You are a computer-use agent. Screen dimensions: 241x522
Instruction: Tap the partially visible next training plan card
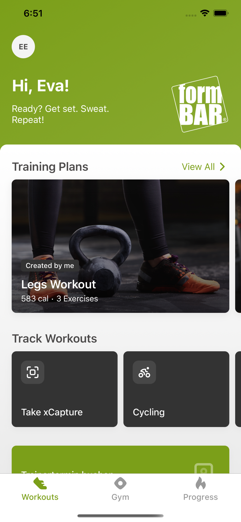pos(238,246)
